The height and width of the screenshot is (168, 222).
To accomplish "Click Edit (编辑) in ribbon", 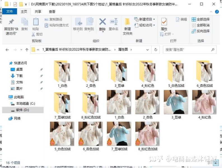I will tap(181, 19).
